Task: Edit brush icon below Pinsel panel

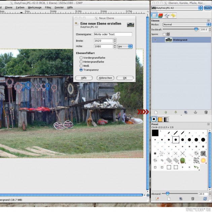Action: tap(157, 199)
